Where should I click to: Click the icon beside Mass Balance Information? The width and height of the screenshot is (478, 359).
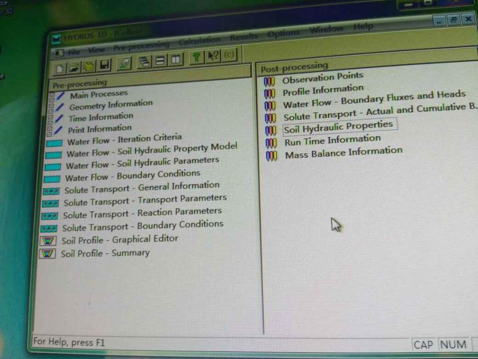(x=271, y=156)
